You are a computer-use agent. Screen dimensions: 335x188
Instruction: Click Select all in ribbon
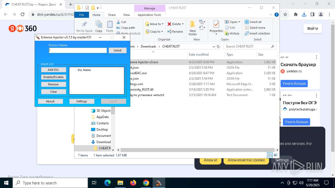pyautogui.click(x=253, y=22)
